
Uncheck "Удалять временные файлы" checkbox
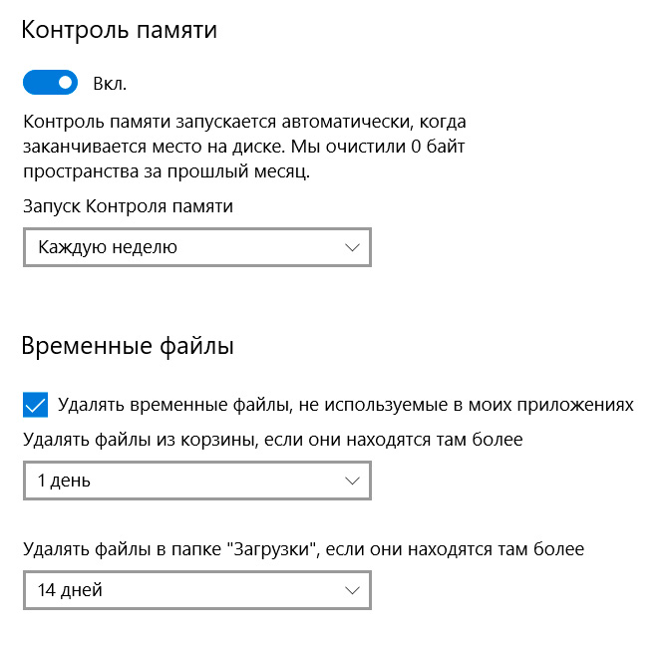point(35,405)
